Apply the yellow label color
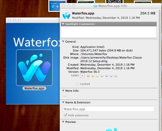 [x=97, y=76]
